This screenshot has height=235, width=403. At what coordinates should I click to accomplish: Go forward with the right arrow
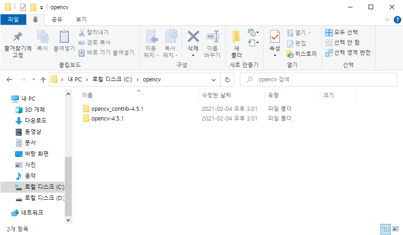tap(23, 80)
